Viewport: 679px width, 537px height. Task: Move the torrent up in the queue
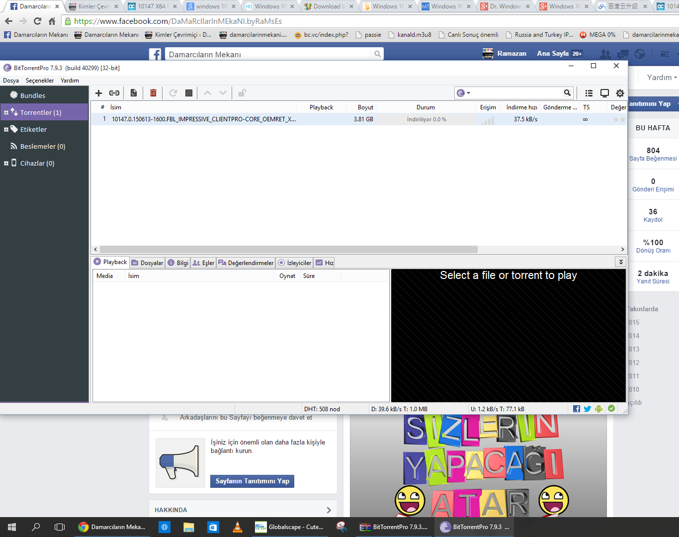(208, 93)
